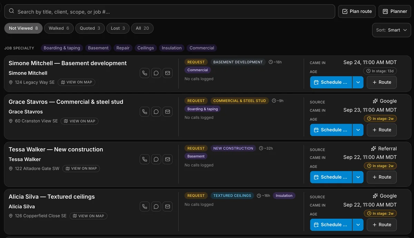Screen dimensions: 414x238
Task: Schedule Simone Mitchell's basement development job
Action: [331, 82]
